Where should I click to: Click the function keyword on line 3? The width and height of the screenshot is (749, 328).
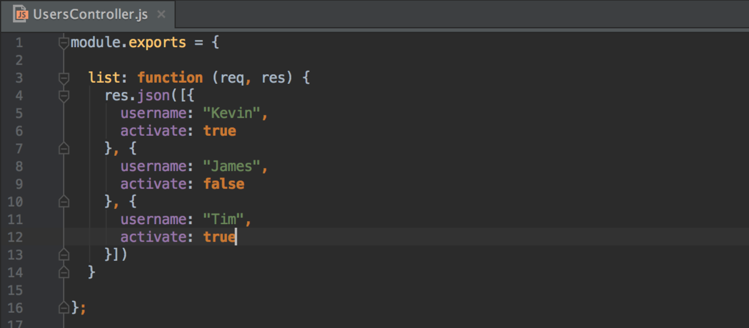[170, 78]
